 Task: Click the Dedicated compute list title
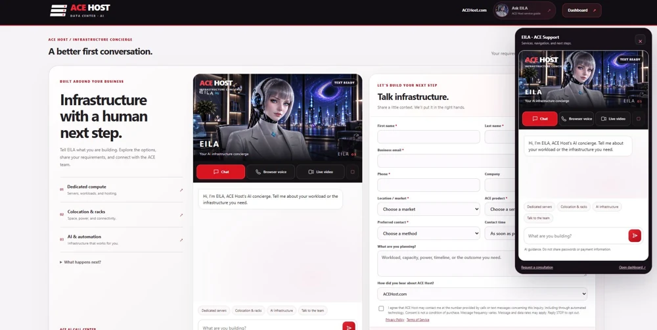[87, 187]
